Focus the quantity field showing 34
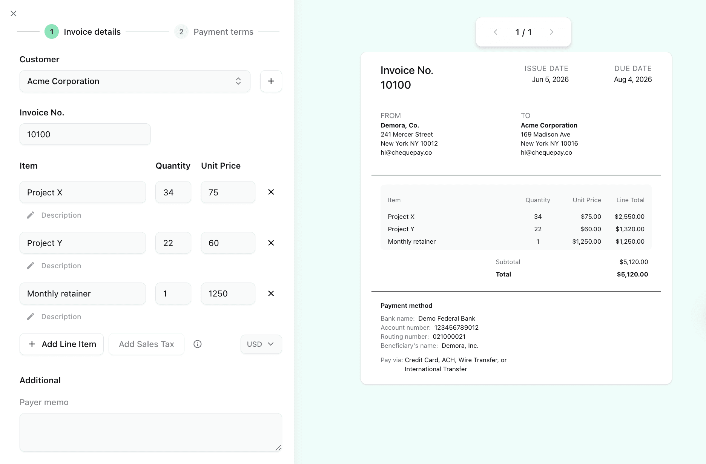Screen dimensions: 706x464 173,192
